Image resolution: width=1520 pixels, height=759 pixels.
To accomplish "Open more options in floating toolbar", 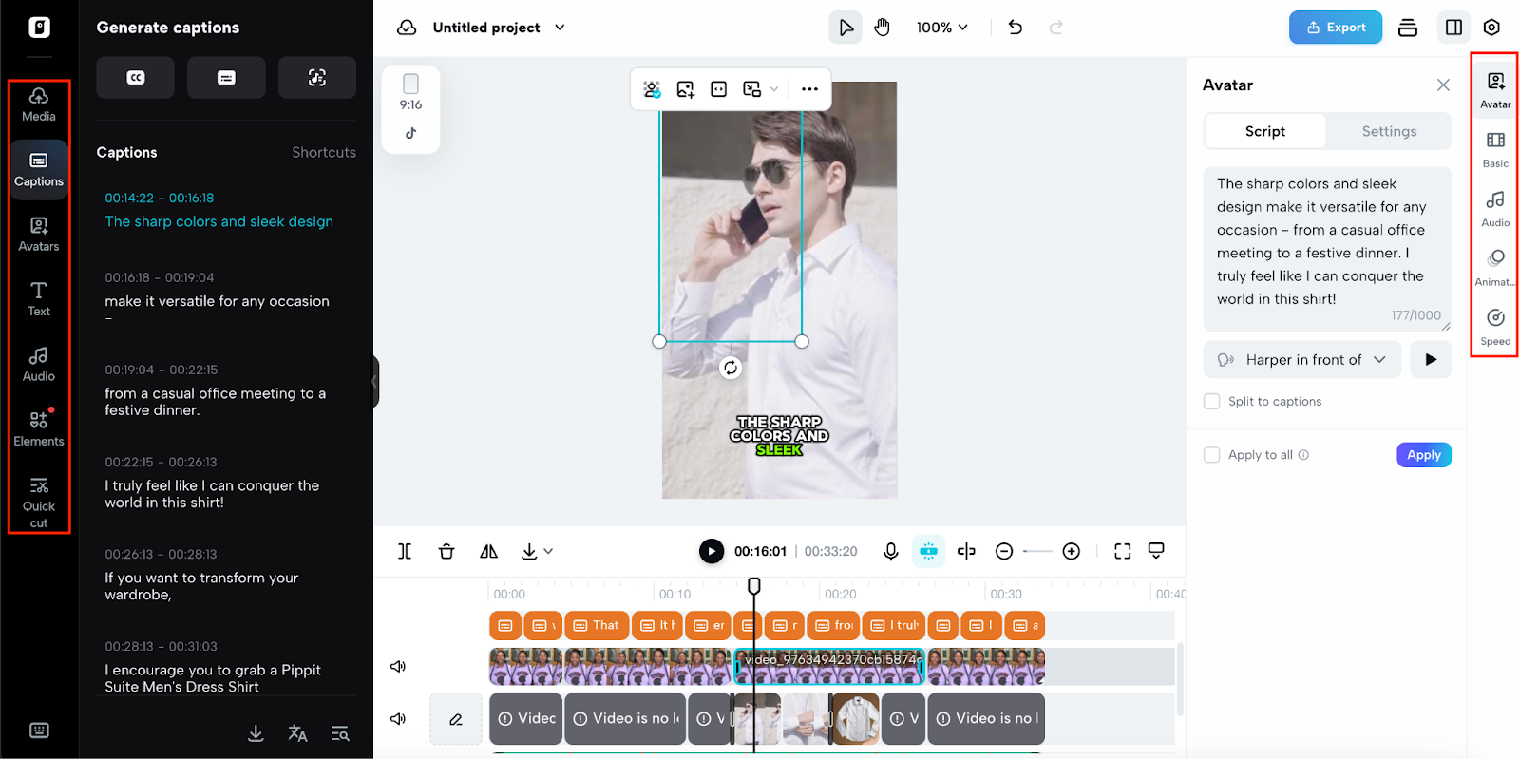I will coord(809,89).
